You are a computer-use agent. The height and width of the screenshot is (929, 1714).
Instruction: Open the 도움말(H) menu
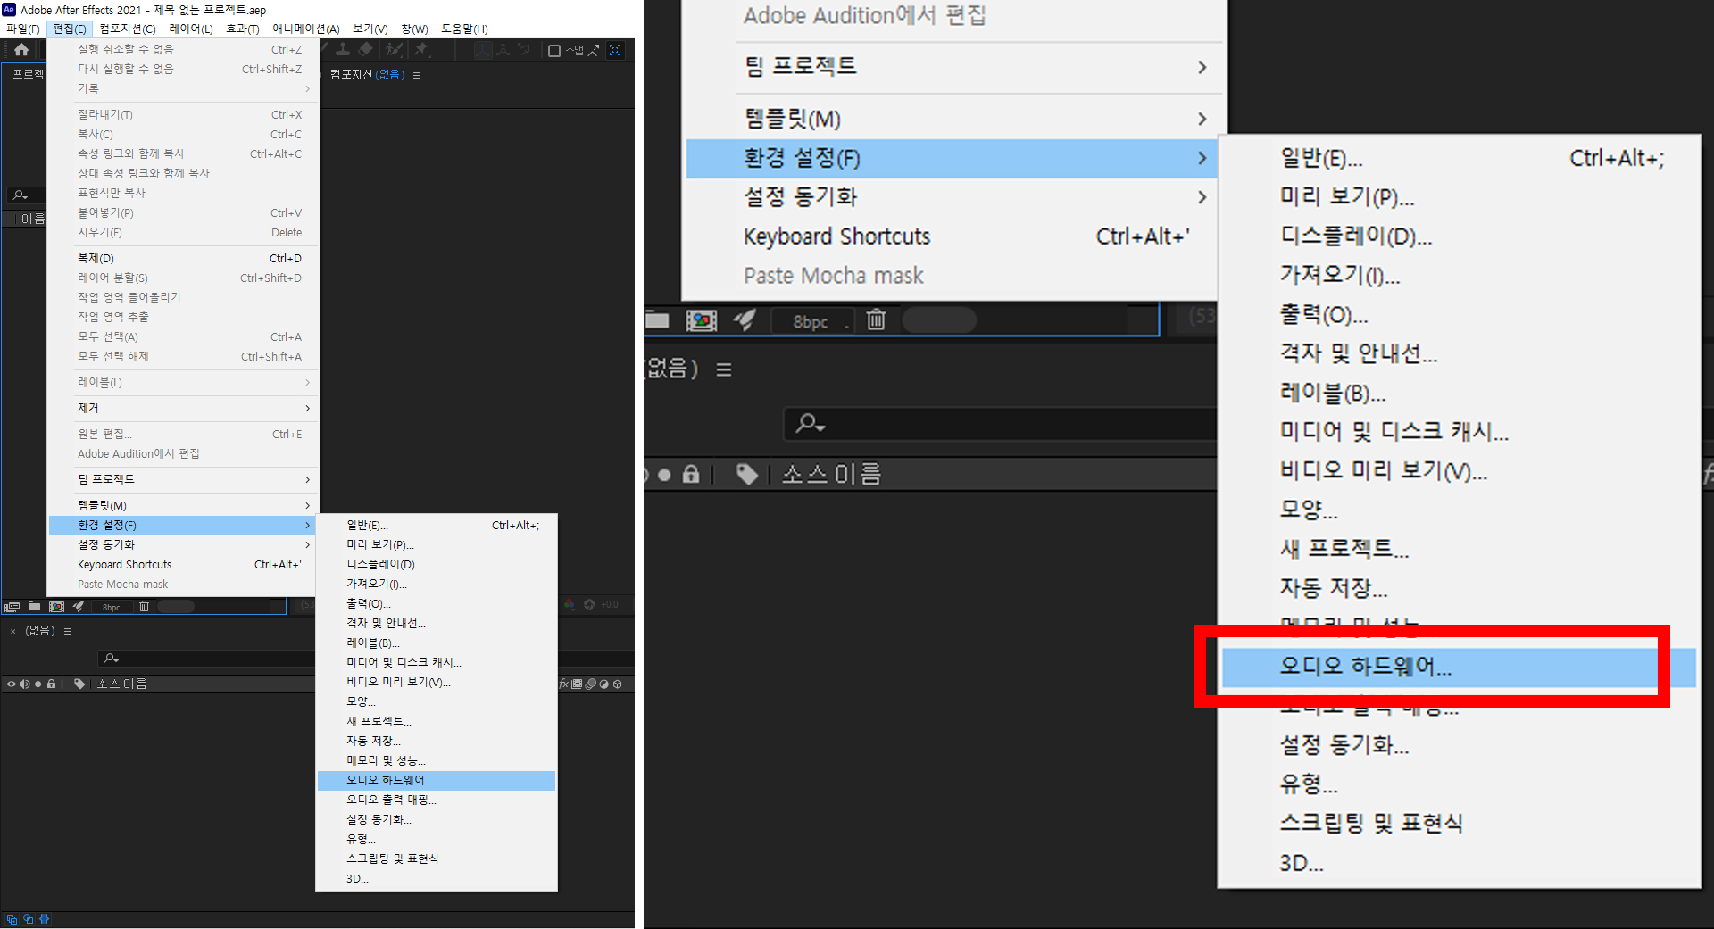pos(464,29)
